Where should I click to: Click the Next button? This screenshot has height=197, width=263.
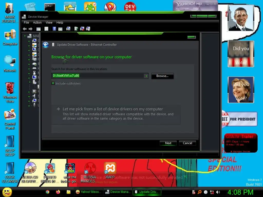coord(168,143)
